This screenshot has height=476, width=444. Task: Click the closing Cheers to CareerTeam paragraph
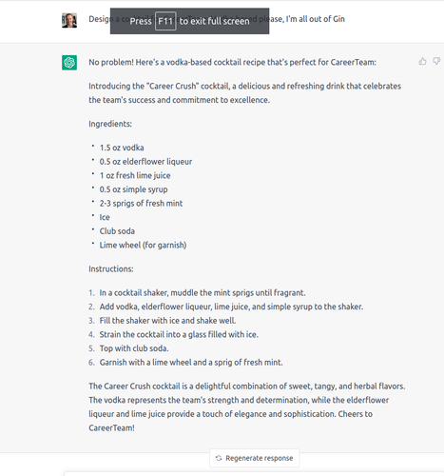pyautogui.click(x=247, y=407)
